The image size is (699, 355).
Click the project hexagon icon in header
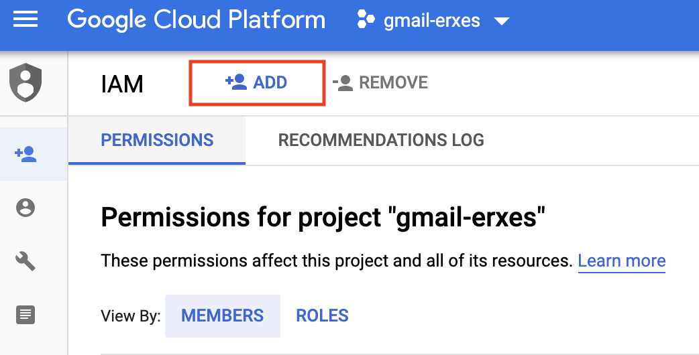tap(366, 21)
